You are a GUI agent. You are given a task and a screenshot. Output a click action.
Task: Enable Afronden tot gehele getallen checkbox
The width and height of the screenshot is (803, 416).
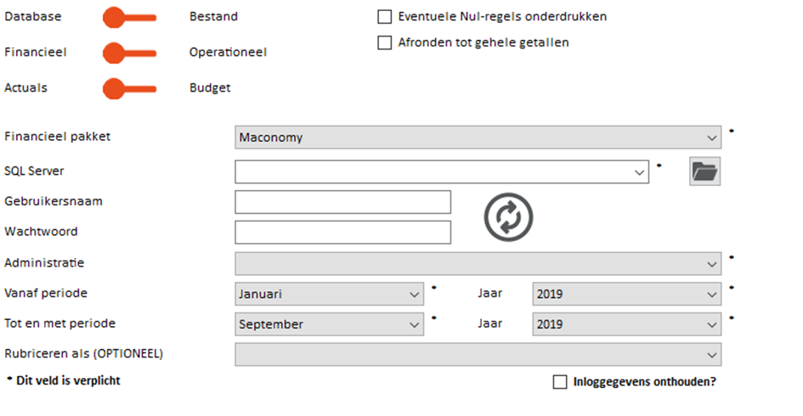[x=385, y=42]
